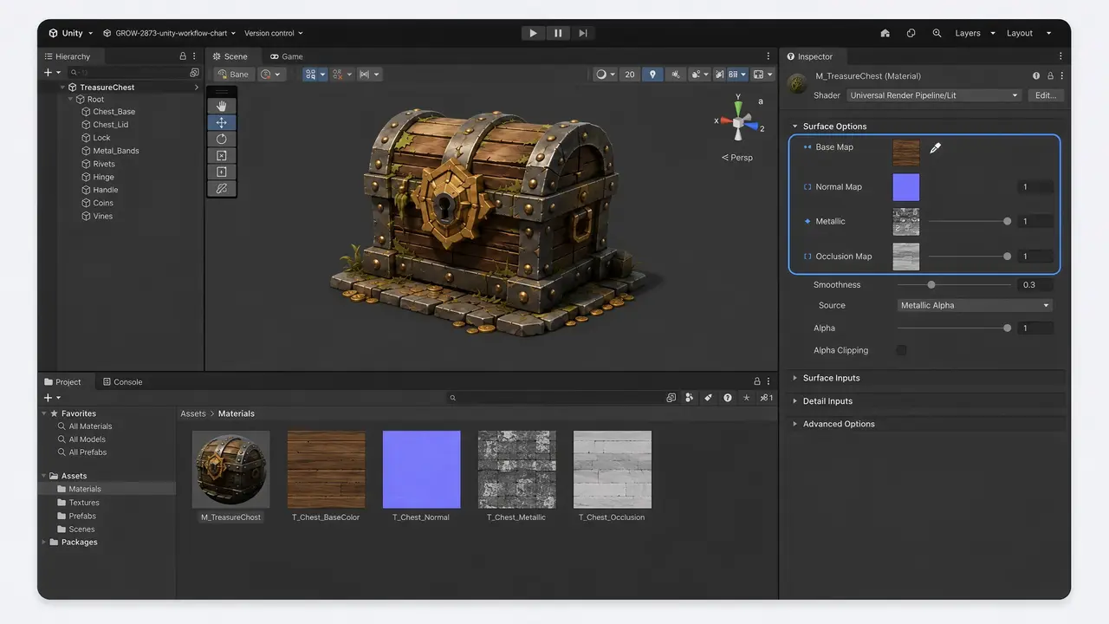Select the Scale tool in Scene toolbar
This screenshot has height=624, width=1109.
221,155
